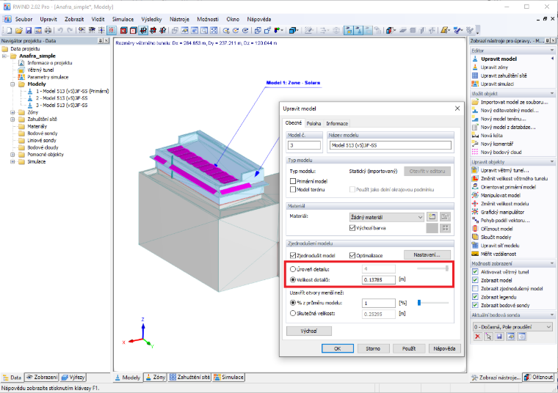Click the Nápověda button in dialog

pyautogui.click(x=444, y=348)
